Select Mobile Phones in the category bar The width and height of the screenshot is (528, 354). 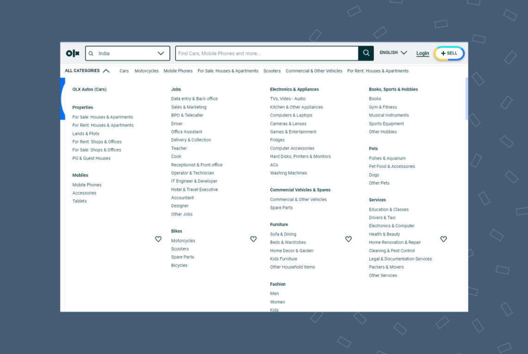point(178,71)
